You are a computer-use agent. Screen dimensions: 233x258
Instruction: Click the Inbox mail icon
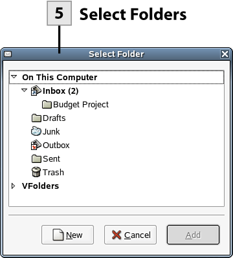point(36,91)
